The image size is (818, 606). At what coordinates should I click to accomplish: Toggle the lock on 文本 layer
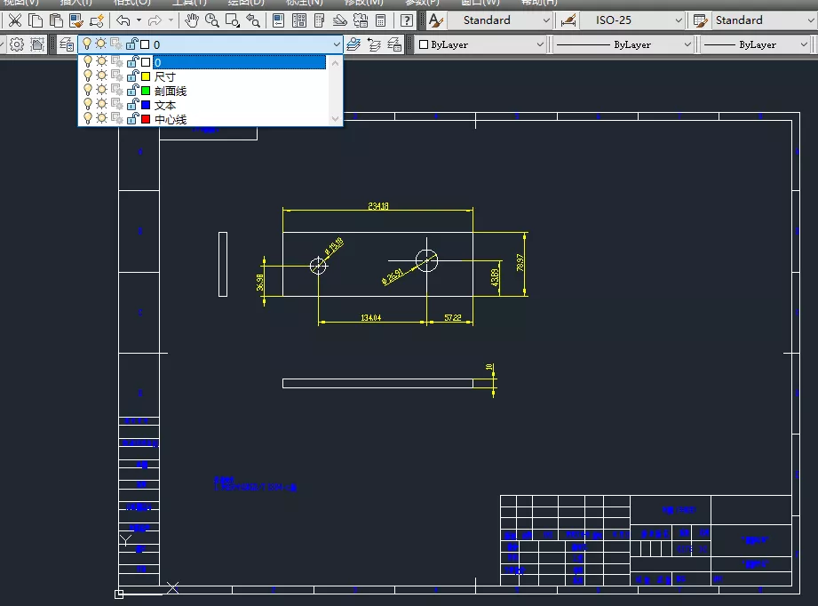click(x=131, y=105)
